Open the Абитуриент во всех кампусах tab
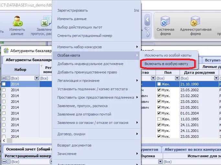 click(192, 149)
